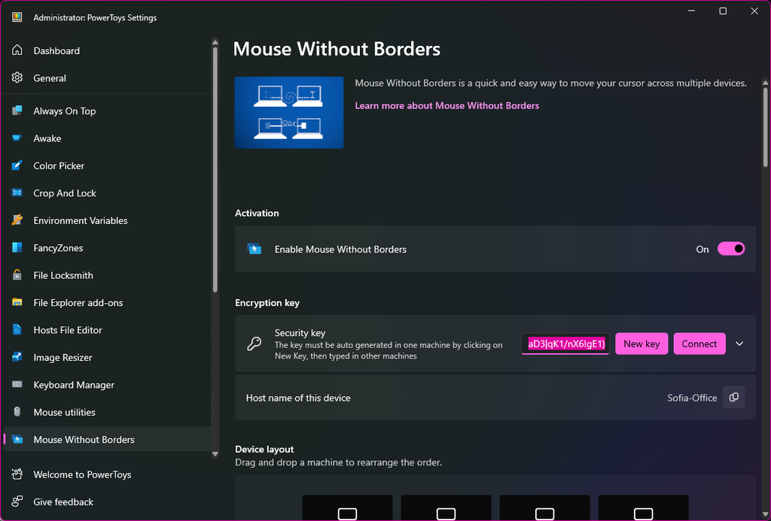This screenshot has width=771, height=521.
Task: Generate a New key
Action: 641,344
